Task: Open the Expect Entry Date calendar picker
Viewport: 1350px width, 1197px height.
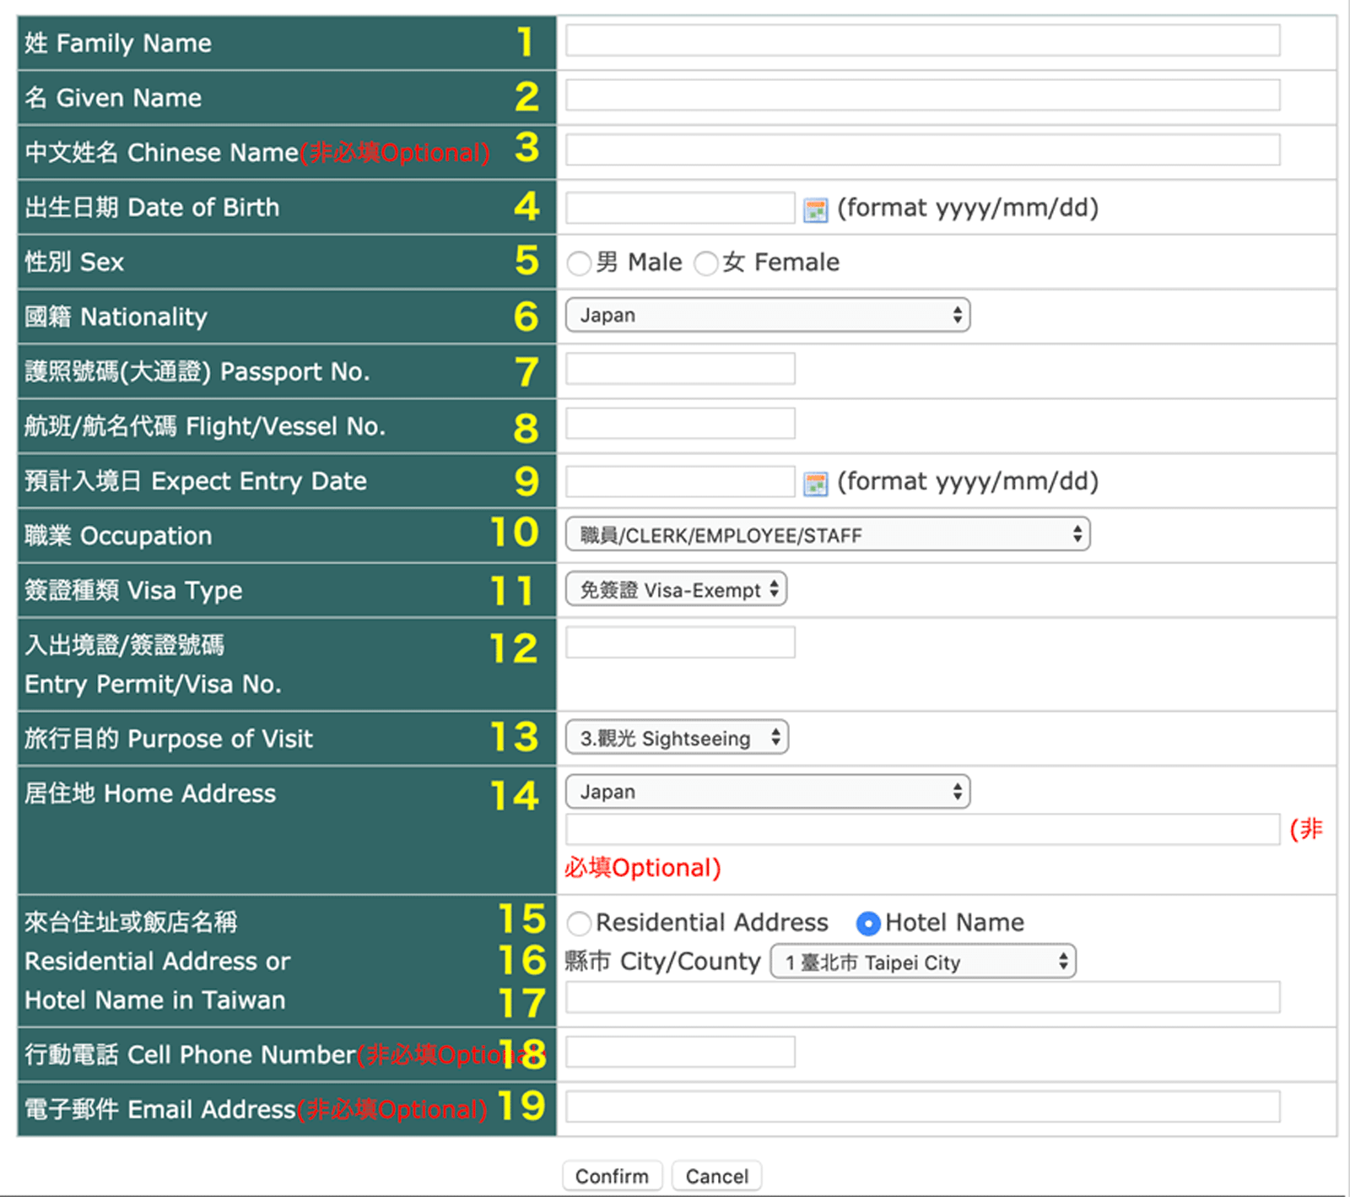Action: tap(815, 484)
